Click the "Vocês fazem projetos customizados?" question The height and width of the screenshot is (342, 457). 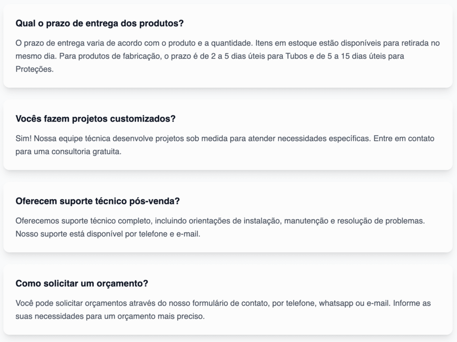(x=96, y=119)
